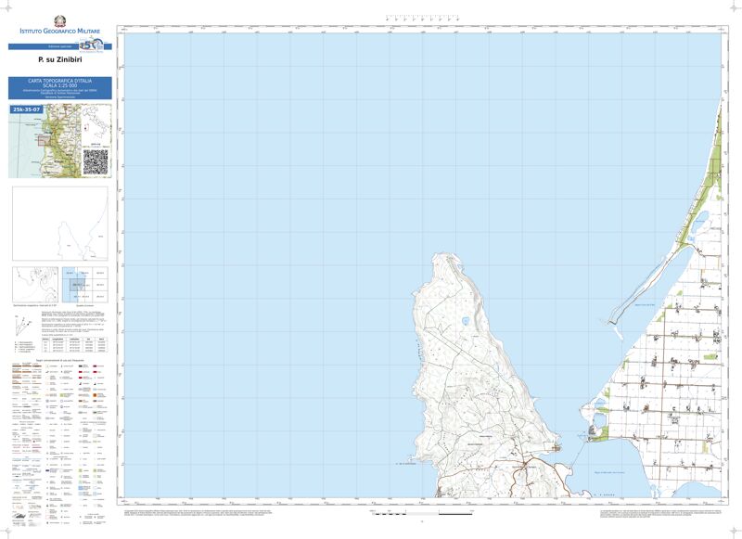Click the magnetic isoline sketch map
The height and width of the screenshot is (539, 742).
click(x=34, y=283)
